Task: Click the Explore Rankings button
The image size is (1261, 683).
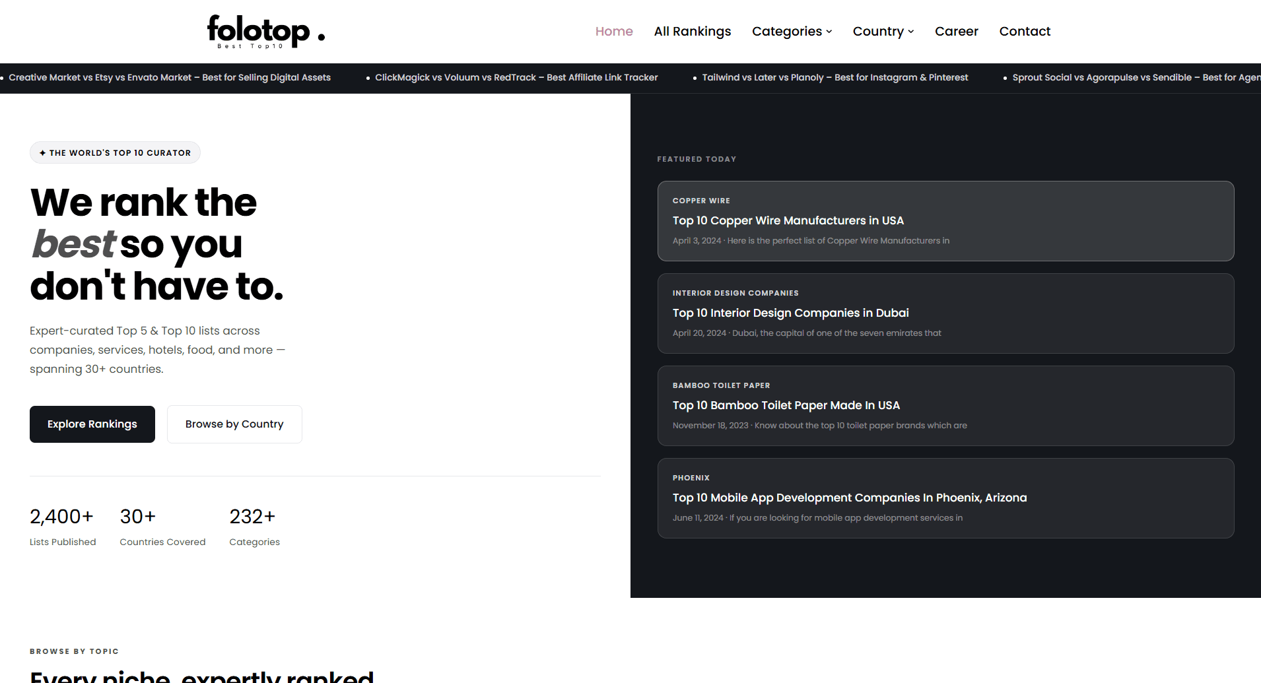Action: [92, 424]
